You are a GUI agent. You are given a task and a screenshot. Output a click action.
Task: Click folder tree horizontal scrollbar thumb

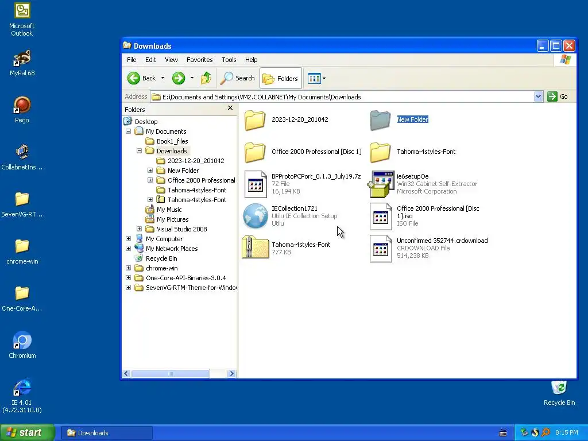[171, 373]
